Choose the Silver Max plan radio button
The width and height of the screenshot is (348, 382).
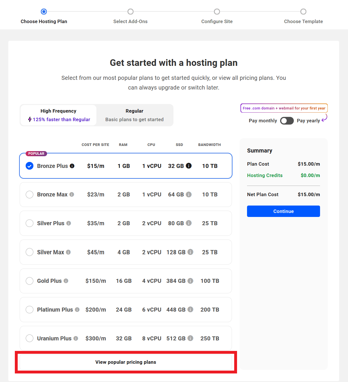[x=30, y=252]
